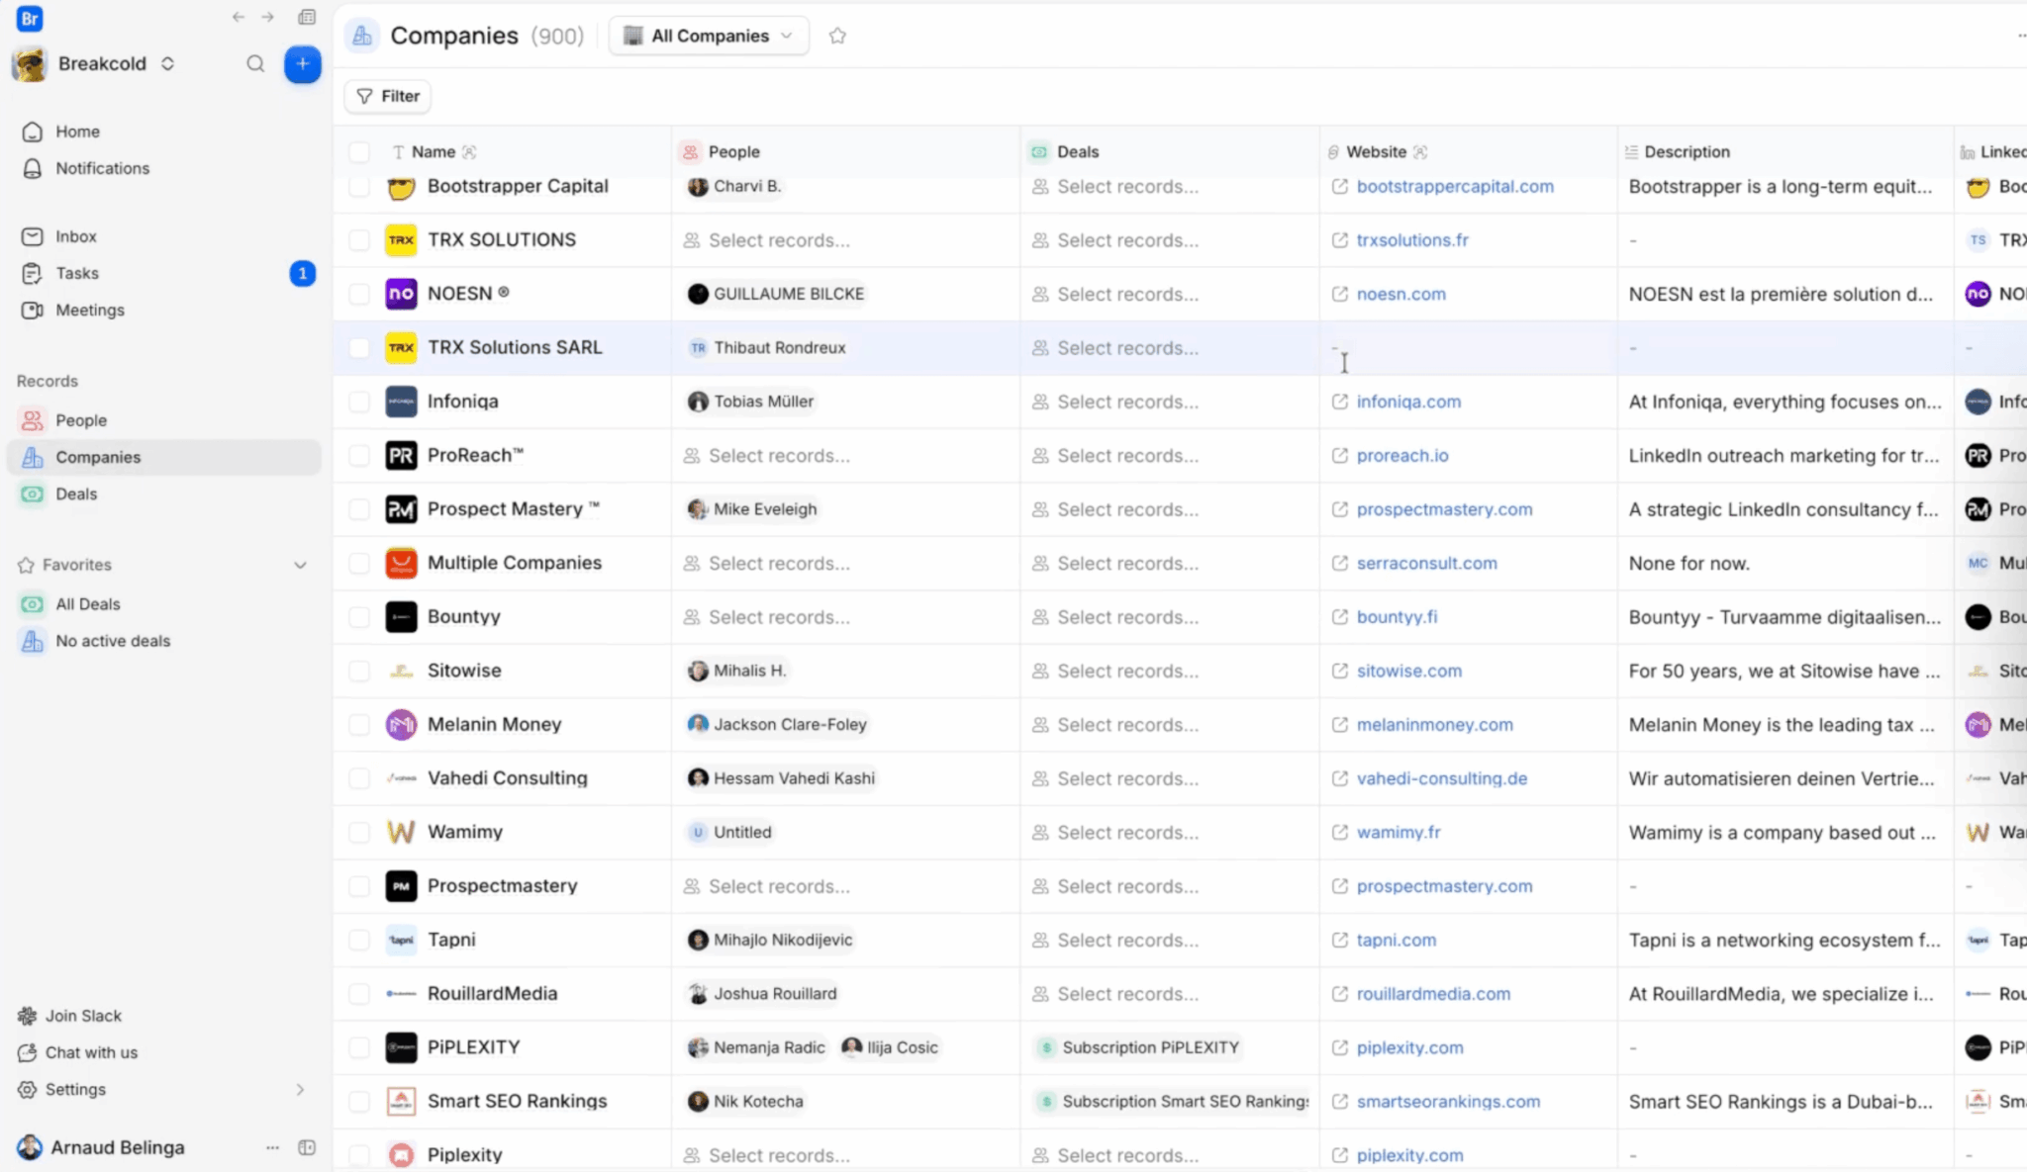This screenshot has width=2027, height=1172.
Task: Open the No active deals favorite
Action: [163, 641]
